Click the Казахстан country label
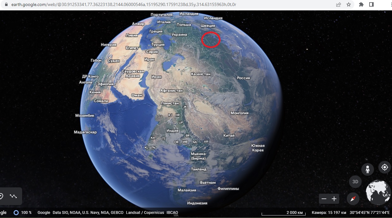This screenshot has height=218, width=392. tap(201, 74)
